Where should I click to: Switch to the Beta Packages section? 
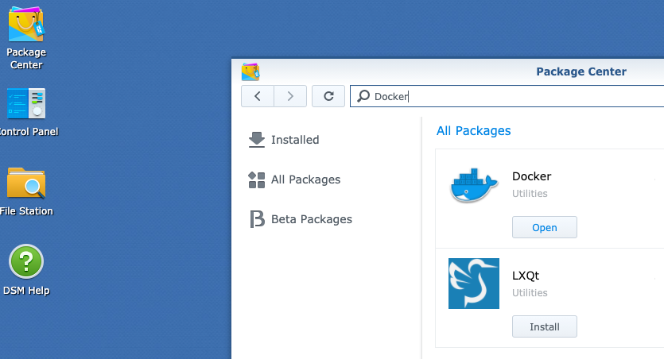click(x=311, y=219)
